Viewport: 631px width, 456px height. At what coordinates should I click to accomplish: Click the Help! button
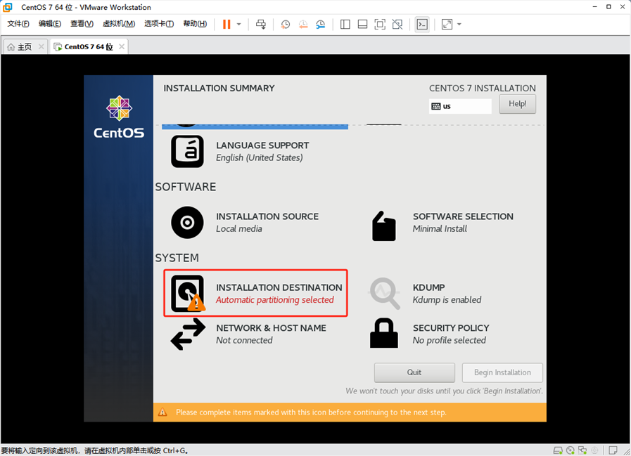tap(517, 104)
